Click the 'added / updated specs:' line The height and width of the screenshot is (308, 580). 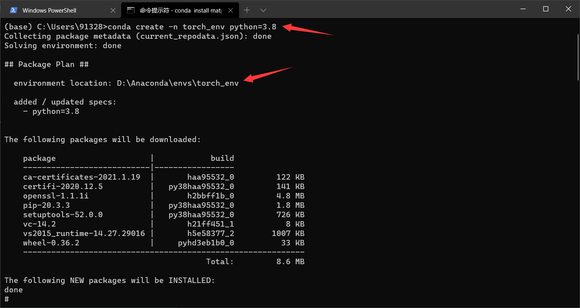pos(65,102)
